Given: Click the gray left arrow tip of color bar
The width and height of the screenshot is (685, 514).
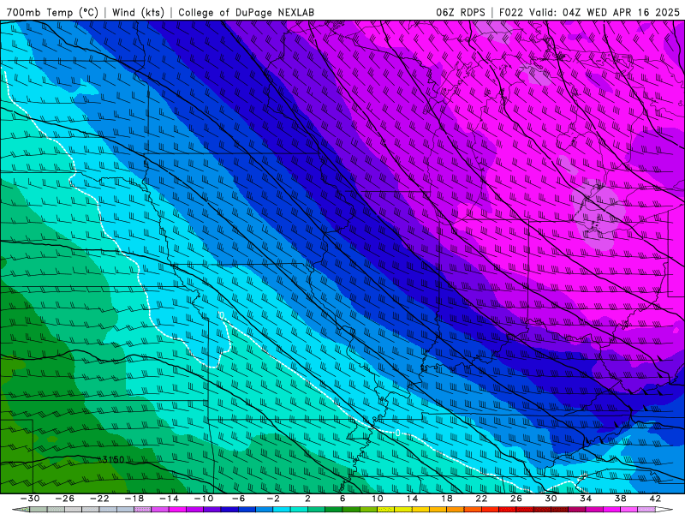Looking at the screenshot, I should 21,510.
